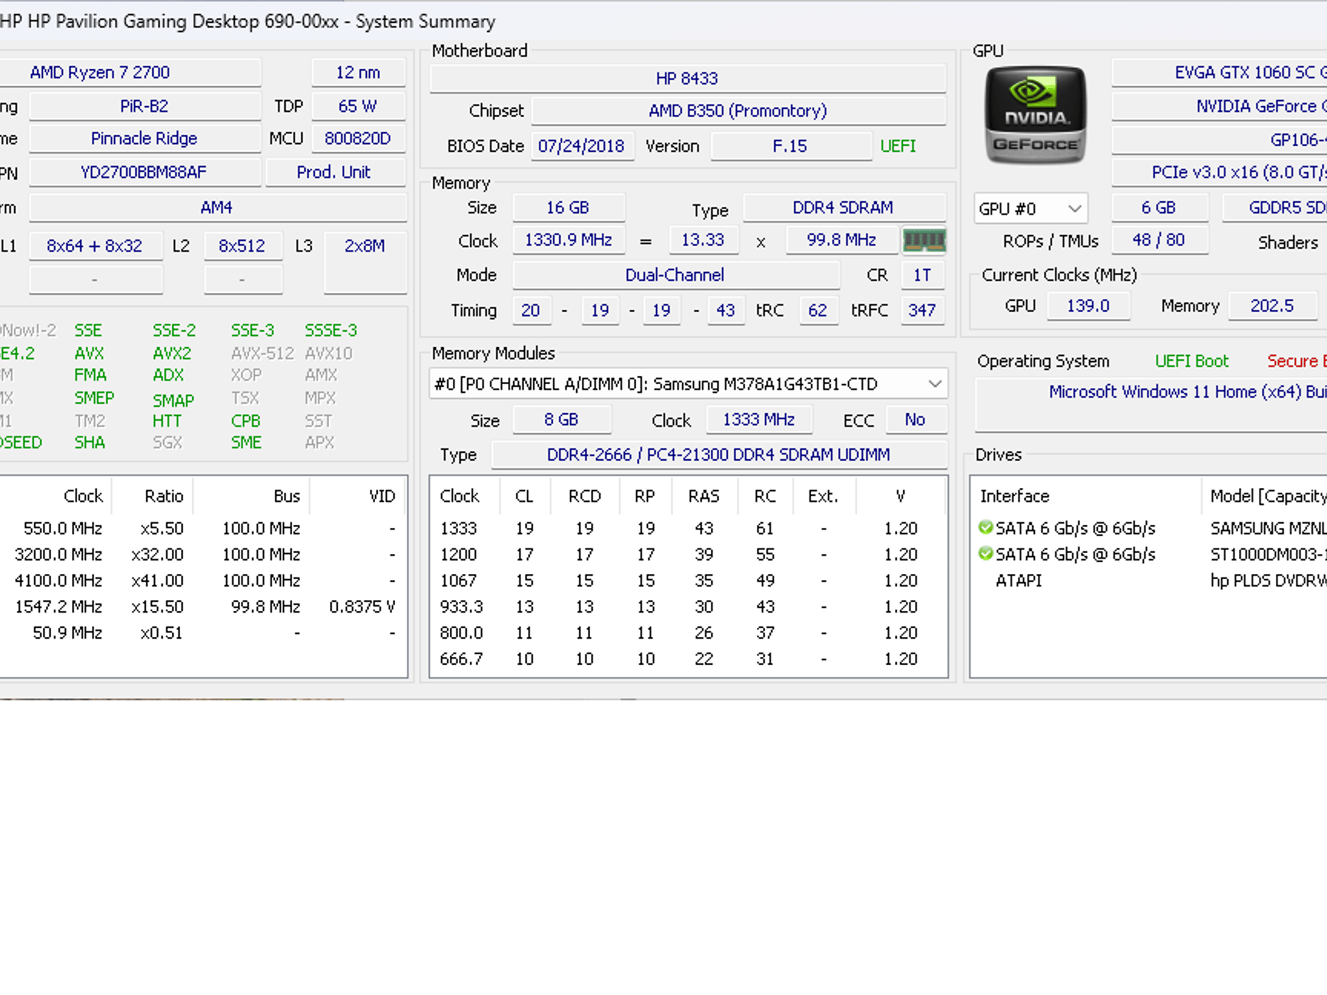Select the DDR4-2666 / PC4-21300 type field
Screen dimensions: 1327x995
[719, 455]
